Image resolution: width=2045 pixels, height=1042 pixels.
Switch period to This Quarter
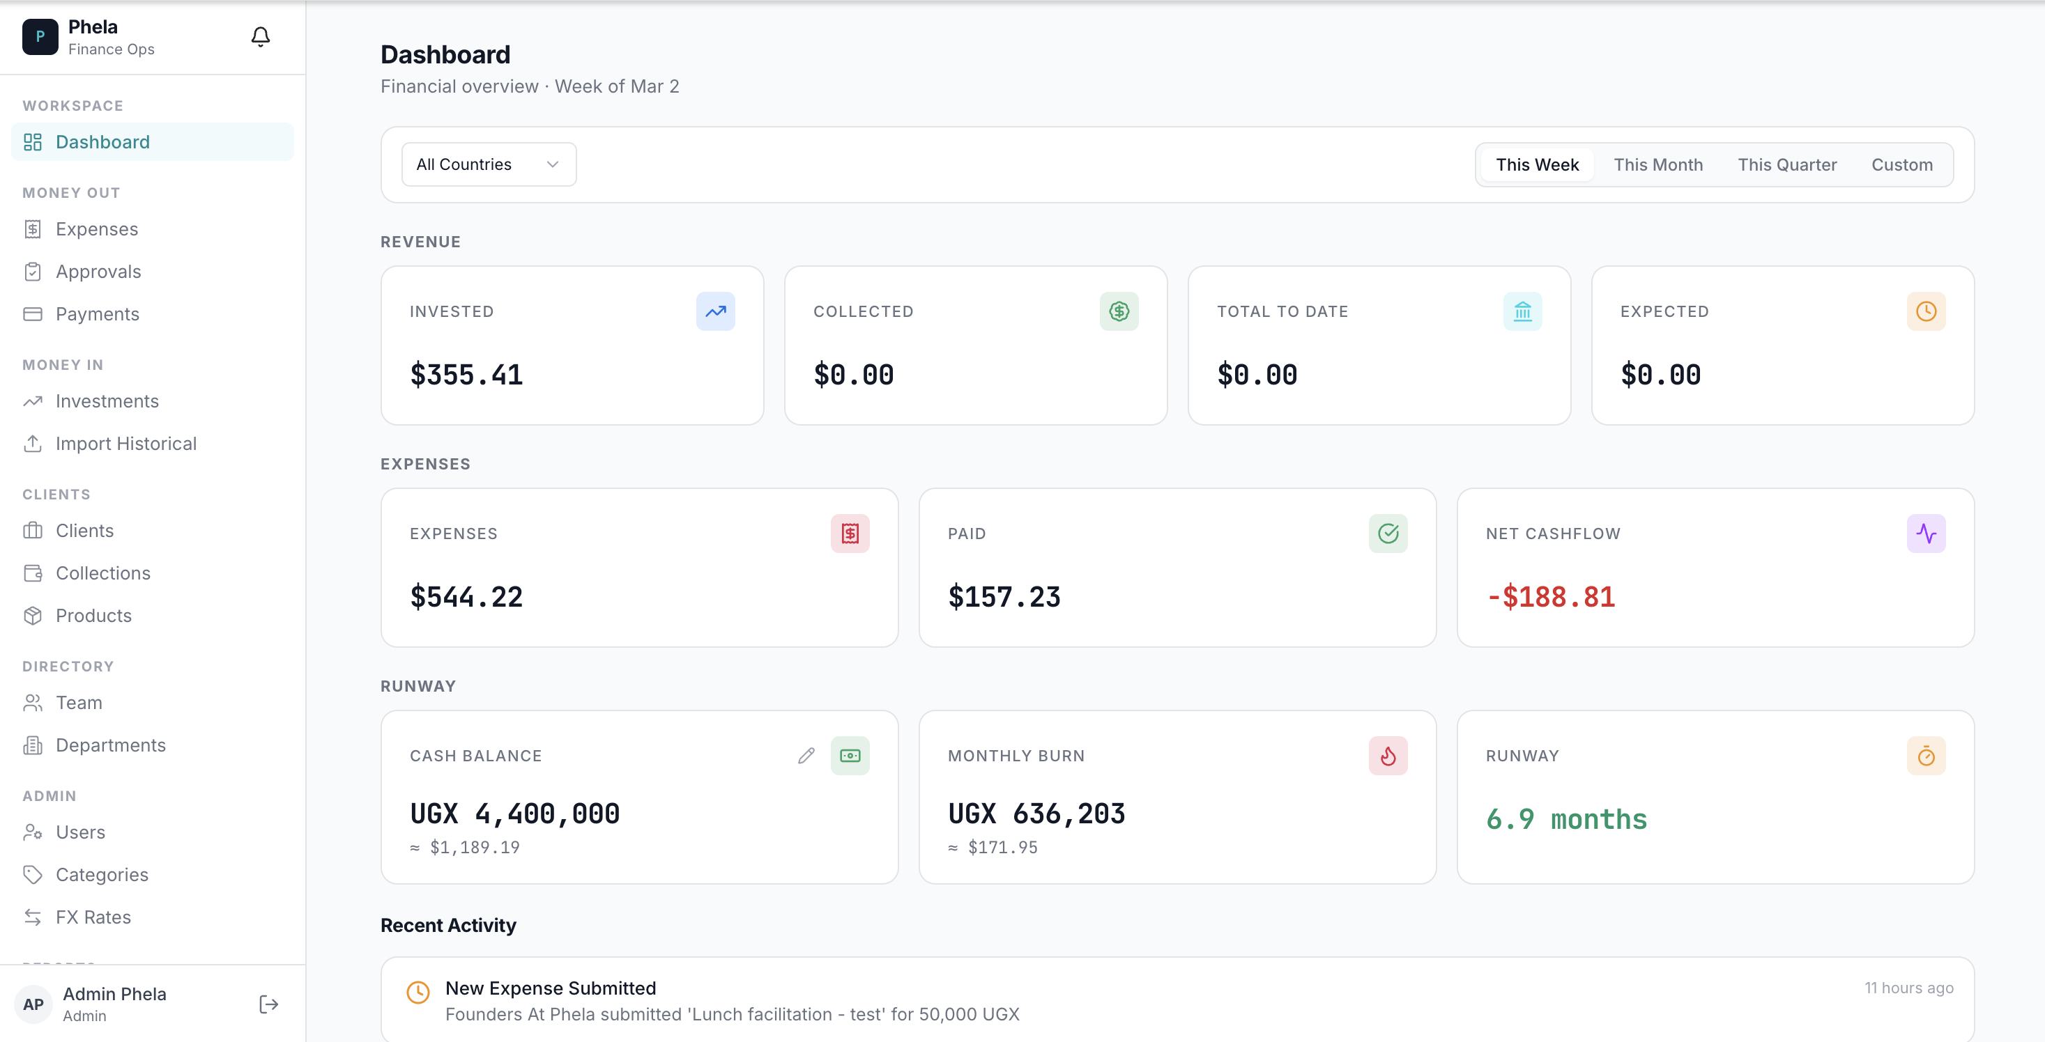(x=1786, y=164)
